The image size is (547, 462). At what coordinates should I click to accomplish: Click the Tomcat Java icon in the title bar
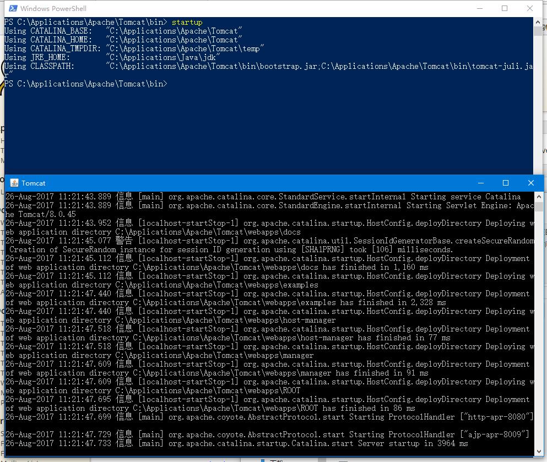pos(14,183)
